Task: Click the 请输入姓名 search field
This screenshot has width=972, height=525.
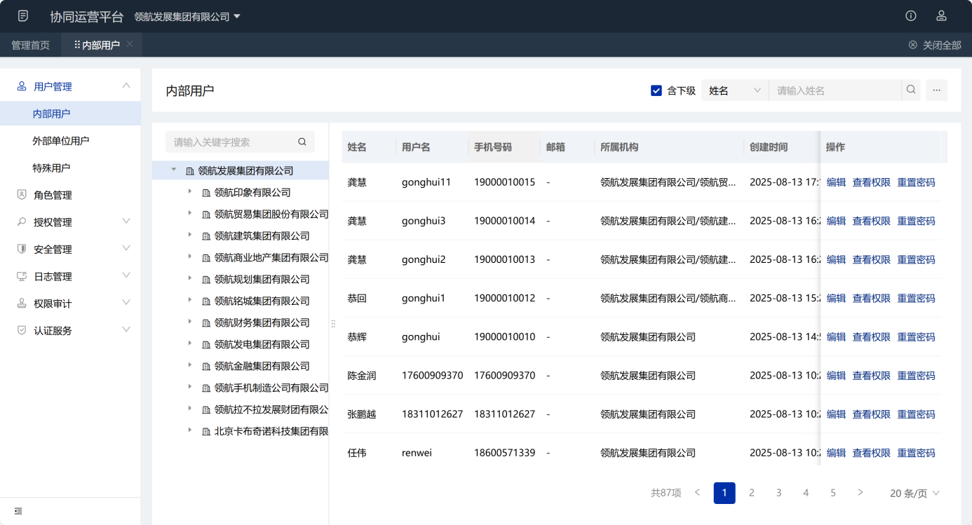Action: click(835, 90)
